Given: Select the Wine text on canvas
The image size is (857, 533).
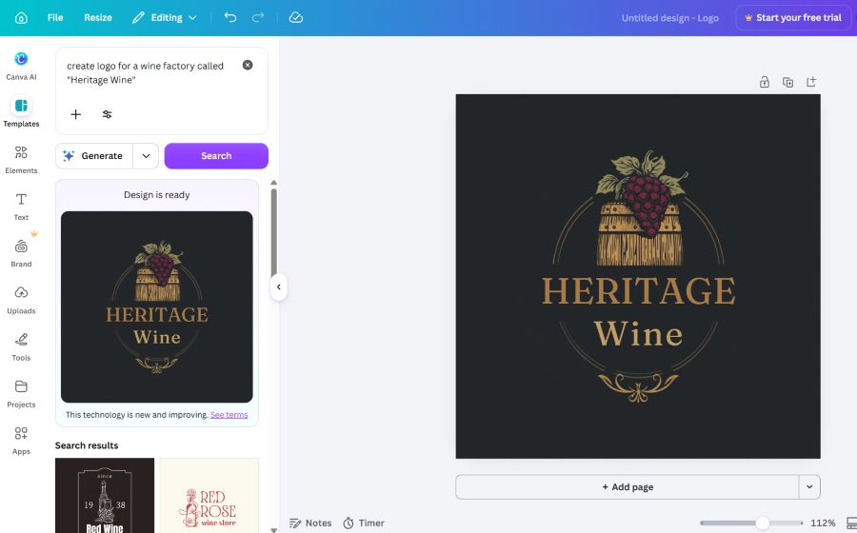Looking at the screenshot, I should pyautogui.click(x=638, y=334).
